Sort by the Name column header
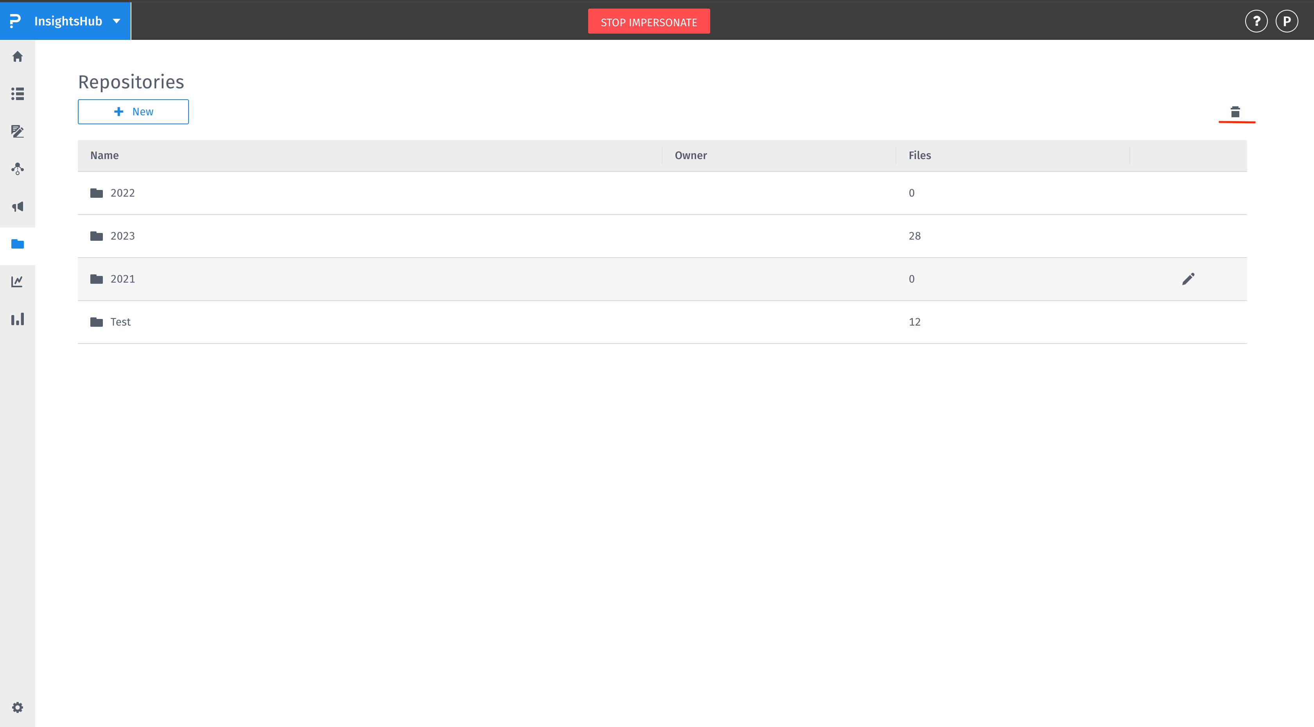Image resolution: width=1314 pixels, height=727 pixels. pos(104,156)
